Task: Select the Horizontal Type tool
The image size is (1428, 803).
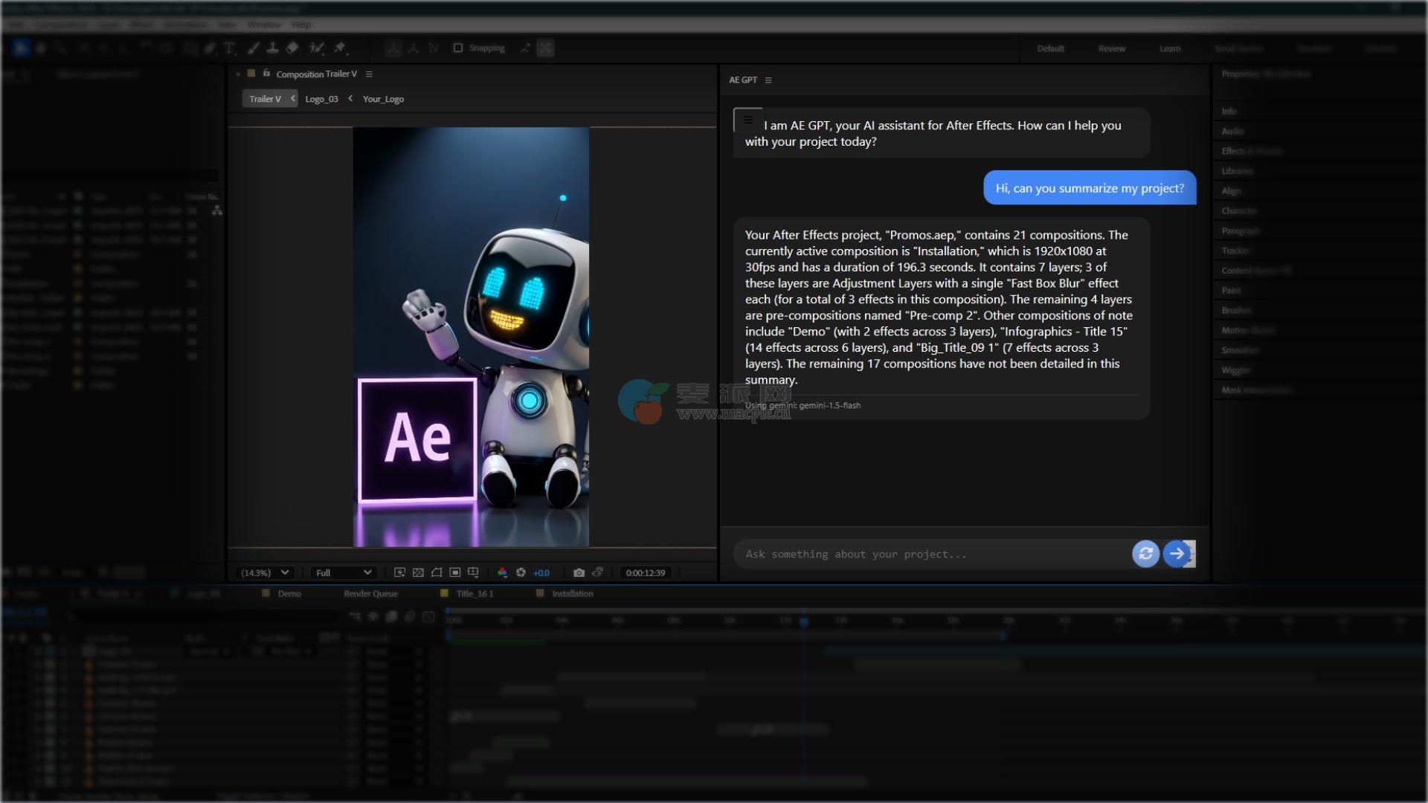Action: pyautogui.click(x=230, y=48)
